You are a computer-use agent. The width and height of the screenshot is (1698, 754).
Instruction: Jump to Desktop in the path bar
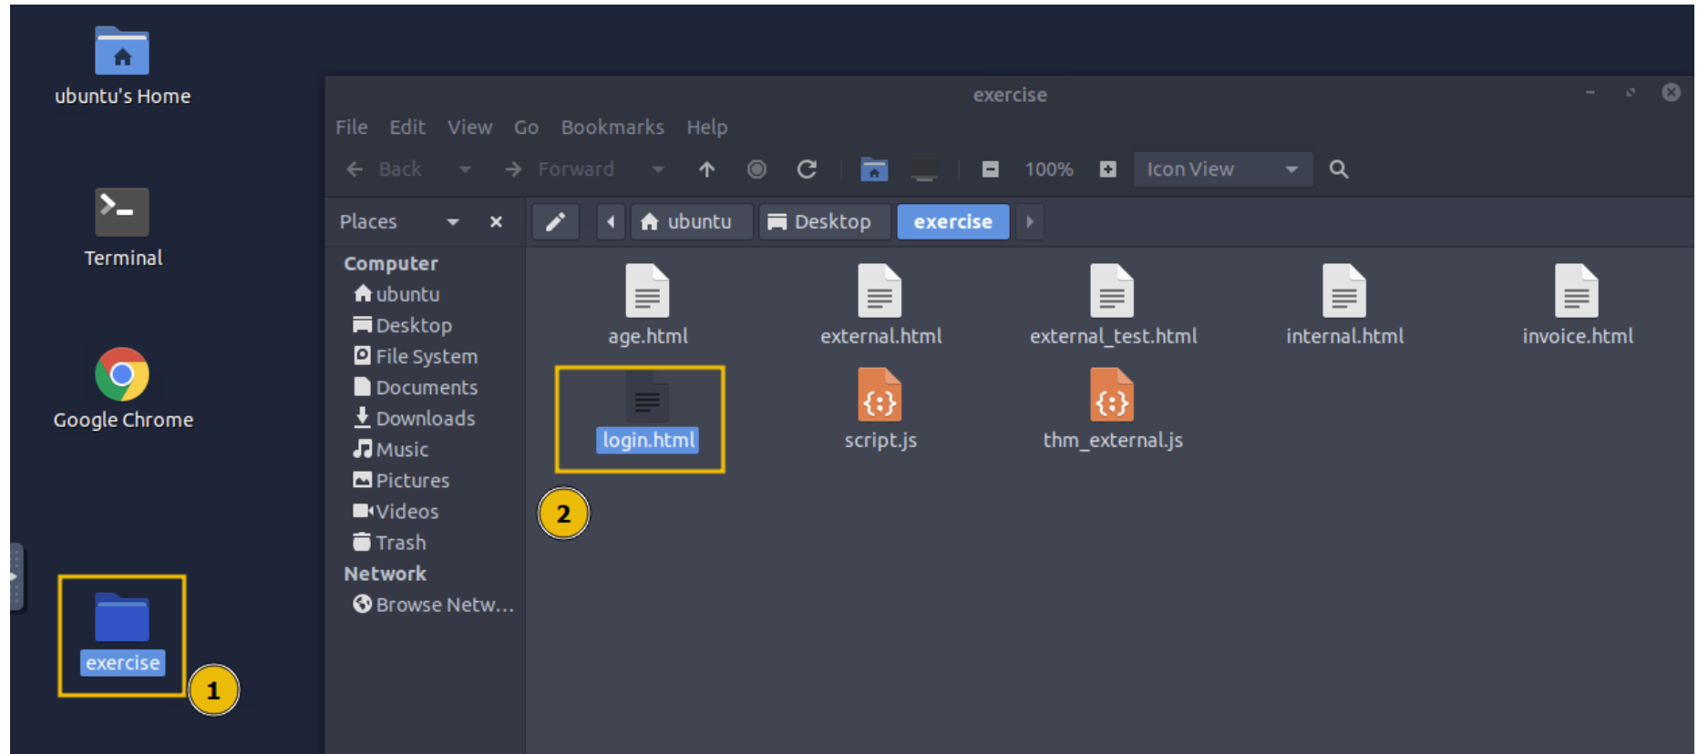pos(824,222)
